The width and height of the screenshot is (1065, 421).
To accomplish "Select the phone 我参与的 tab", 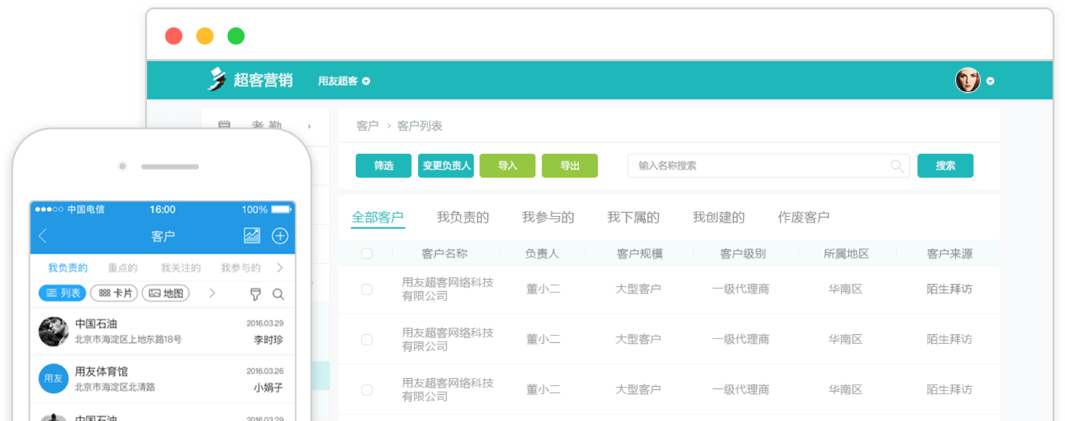I will point(241,268).
